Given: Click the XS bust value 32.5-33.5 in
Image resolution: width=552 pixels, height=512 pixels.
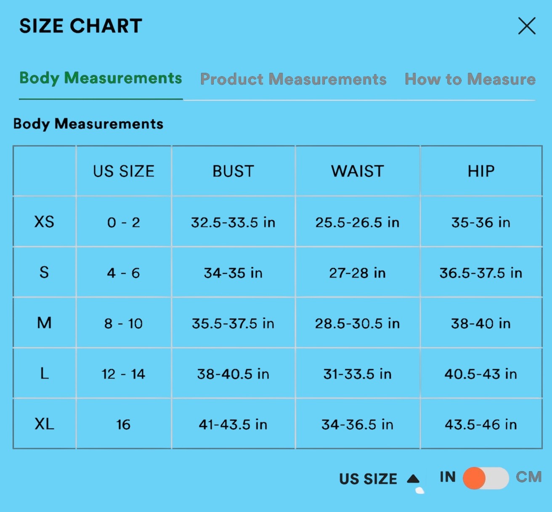Looking at the screenshot, I should [233, 222].
